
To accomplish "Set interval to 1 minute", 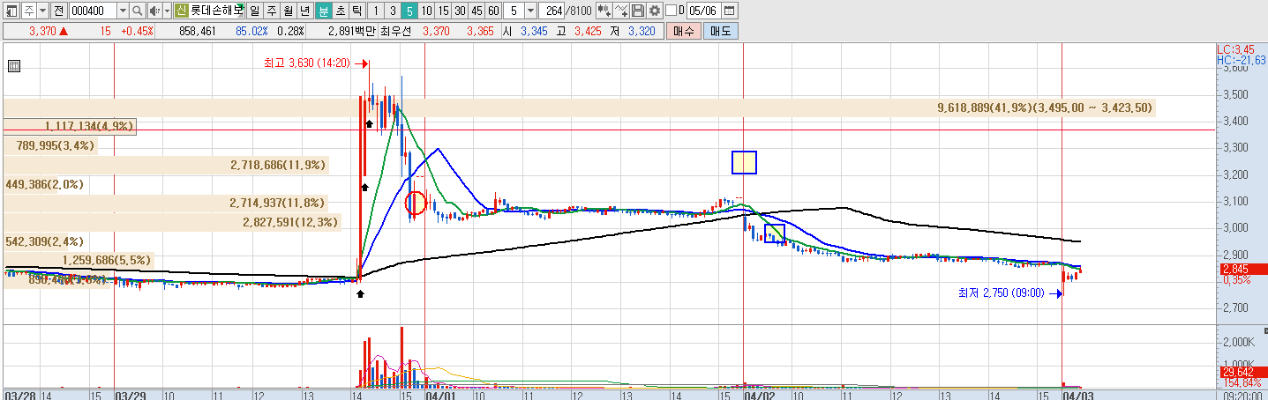I will (375, 11).
